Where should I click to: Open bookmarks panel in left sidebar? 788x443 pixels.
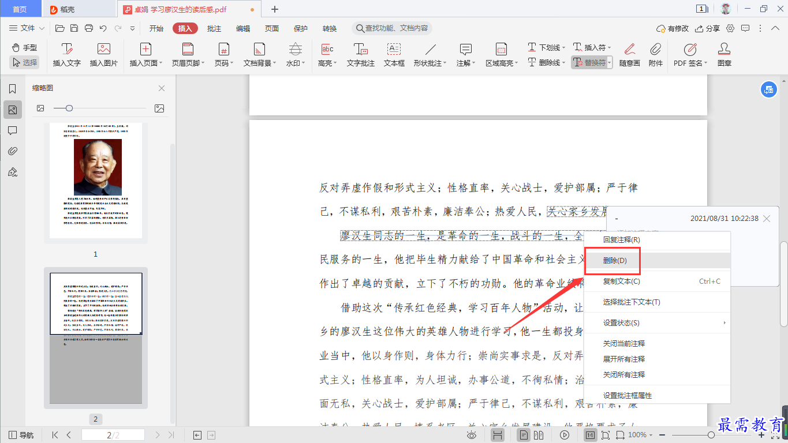coord(12,89)
